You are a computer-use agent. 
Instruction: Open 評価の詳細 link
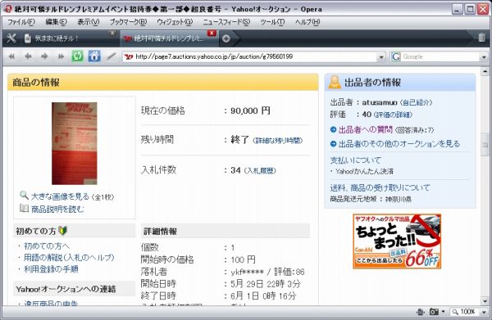(x=393, y=115)
